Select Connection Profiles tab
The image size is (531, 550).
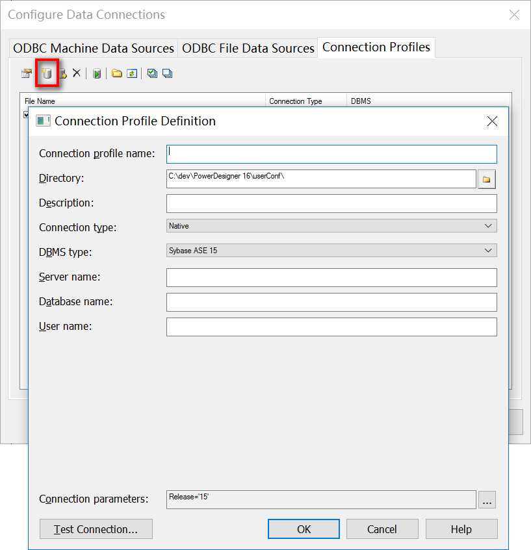[376, 47]
